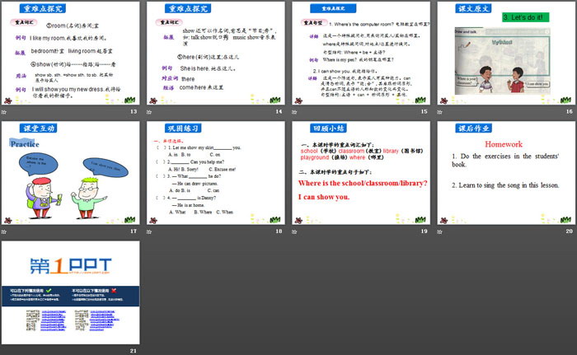Click animation star icon under slide 17

pyautogui.click(x=4, y=231)
